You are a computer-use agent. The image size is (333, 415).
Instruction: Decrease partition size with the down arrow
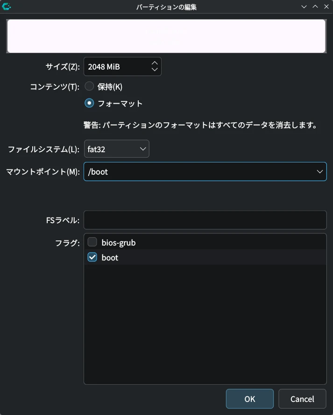tap(155, 70)
